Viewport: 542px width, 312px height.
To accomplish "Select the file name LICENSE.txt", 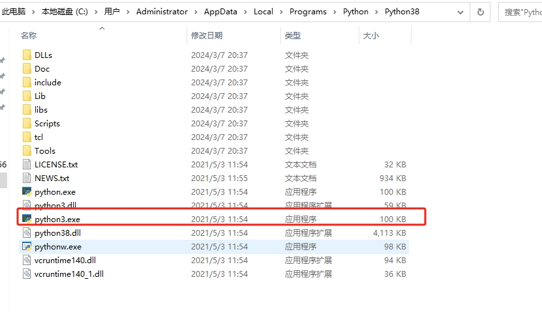I will pyautogui.click(x=56, y=165).
